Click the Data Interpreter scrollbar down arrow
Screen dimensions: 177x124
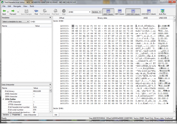click(51, 111)
